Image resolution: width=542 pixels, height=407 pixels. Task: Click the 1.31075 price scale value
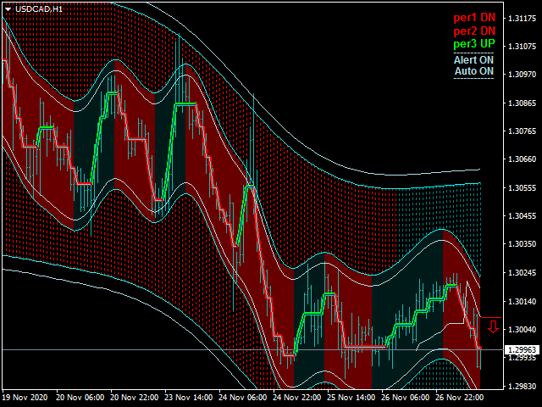522,46
